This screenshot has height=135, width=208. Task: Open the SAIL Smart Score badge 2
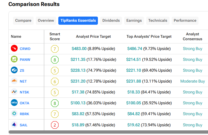point(55,125)
